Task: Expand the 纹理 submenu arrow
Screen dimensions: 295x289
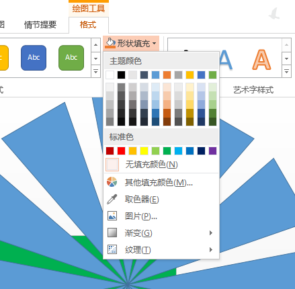Action: (210, 249)
